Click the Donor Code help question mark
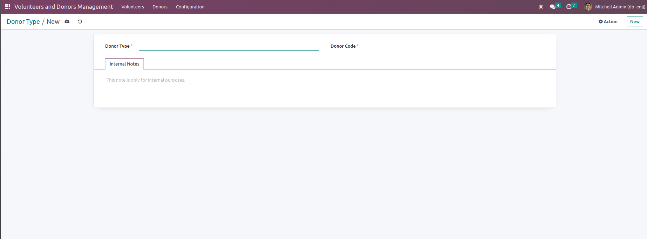Viewport: 647px width, 239px height. click(x=357, y=45)
